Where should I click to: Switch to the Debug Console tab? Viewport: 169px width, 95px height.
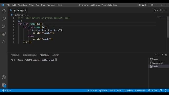(30, 55)
